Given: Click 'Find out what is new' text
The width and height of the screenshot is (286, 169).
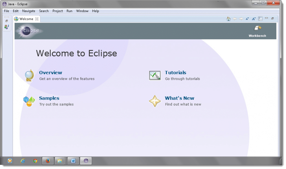Looking at the screenshot, I should [183, 104].
